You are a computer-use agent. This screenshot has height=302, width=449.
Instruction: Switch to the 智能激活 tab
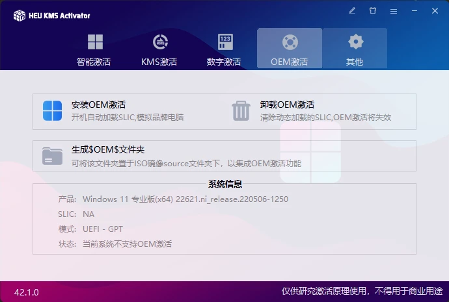[94, 49]
